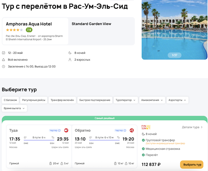Click the clock icon near Заселение с 14:00
The height and width of the screenshot is (171, 208).
point(3,66)
